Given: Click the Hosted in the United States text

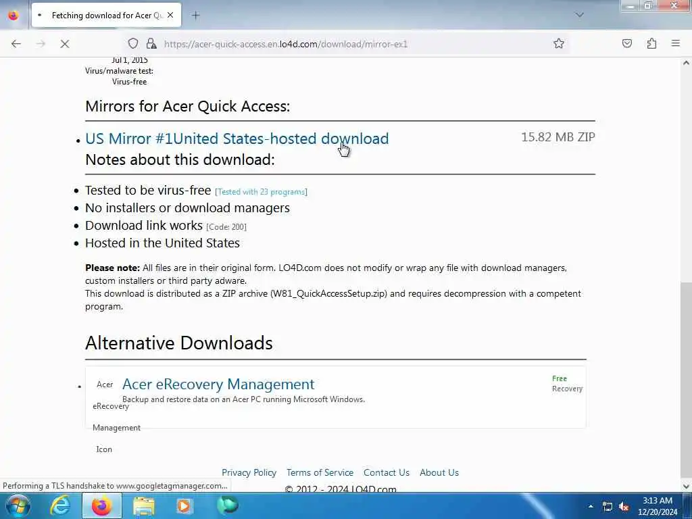Looking at the screenshot, I should pos(162,243).
